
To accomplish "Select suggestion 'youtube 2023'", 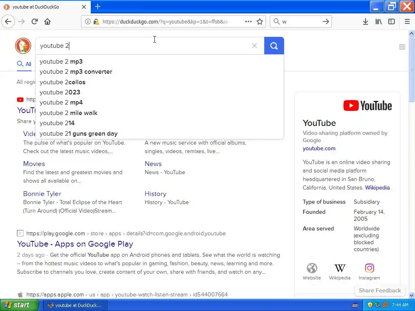I will (160, 92).
